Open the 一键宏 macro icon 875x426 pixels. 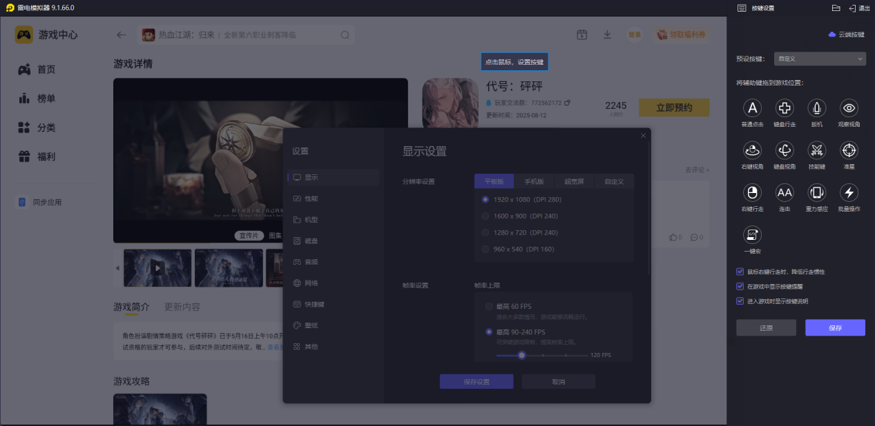click(751, 235)
